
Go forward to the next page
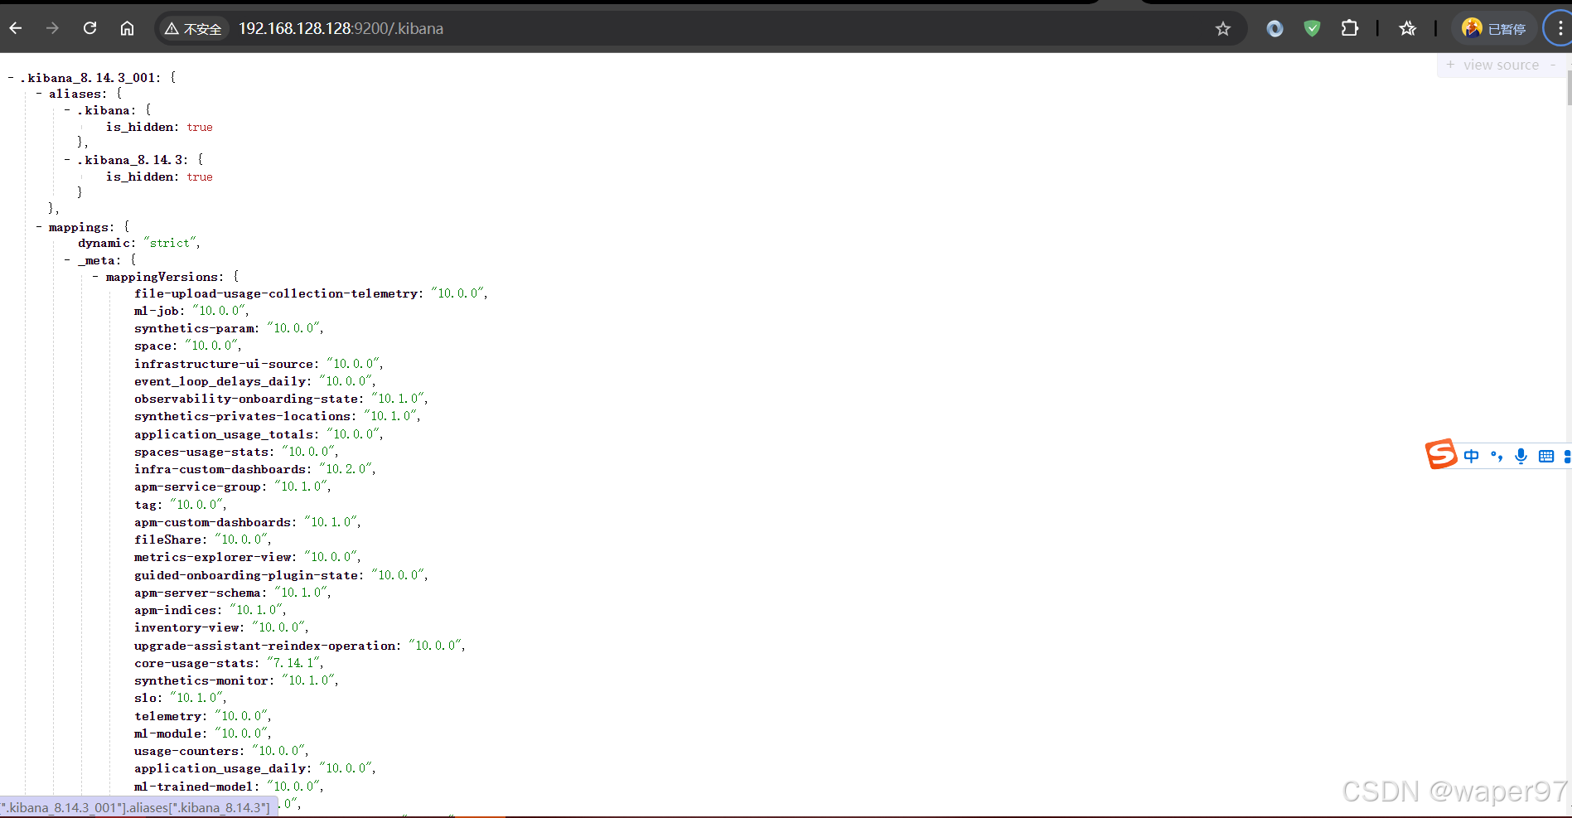click(53, 28)
